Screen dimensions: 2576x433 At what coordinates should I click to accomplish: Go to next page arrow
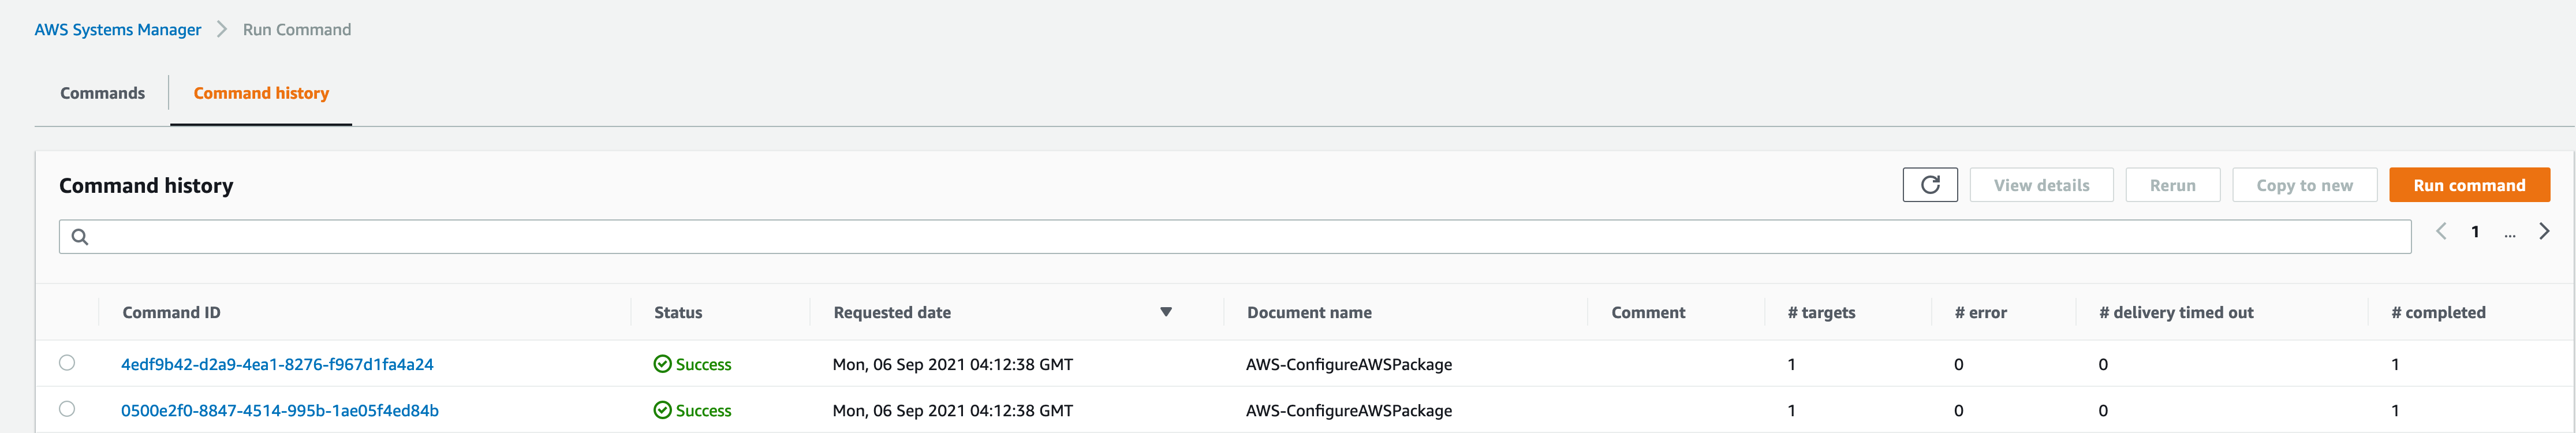pos(2544,232)
